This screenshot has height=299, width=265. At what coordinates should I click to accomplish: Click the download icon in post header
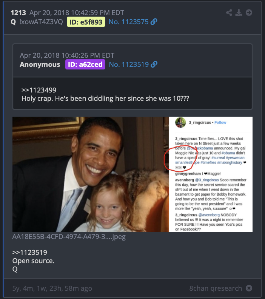(239, 12)
